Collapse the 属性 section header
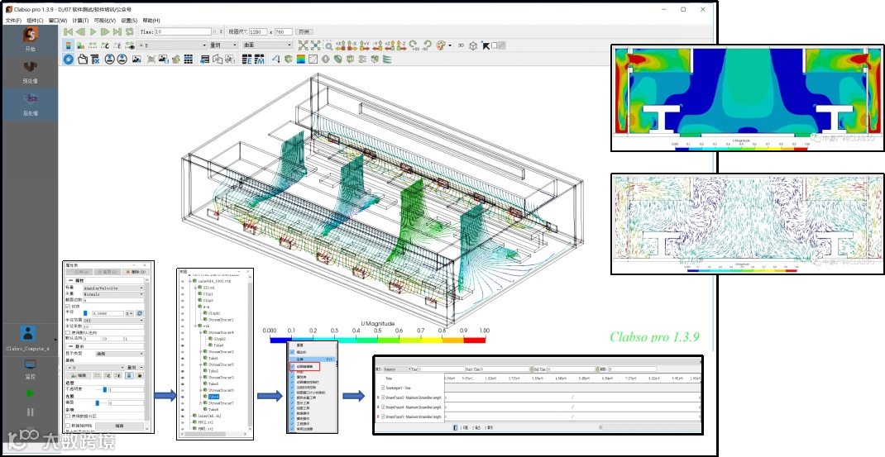 click(x=105, y=280)
